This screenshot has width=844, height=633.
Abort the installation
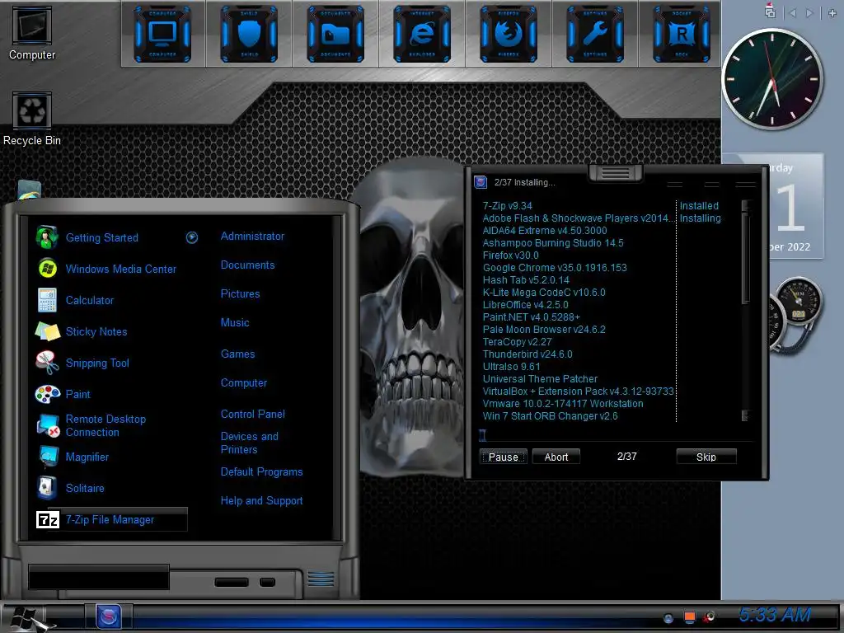556,457
